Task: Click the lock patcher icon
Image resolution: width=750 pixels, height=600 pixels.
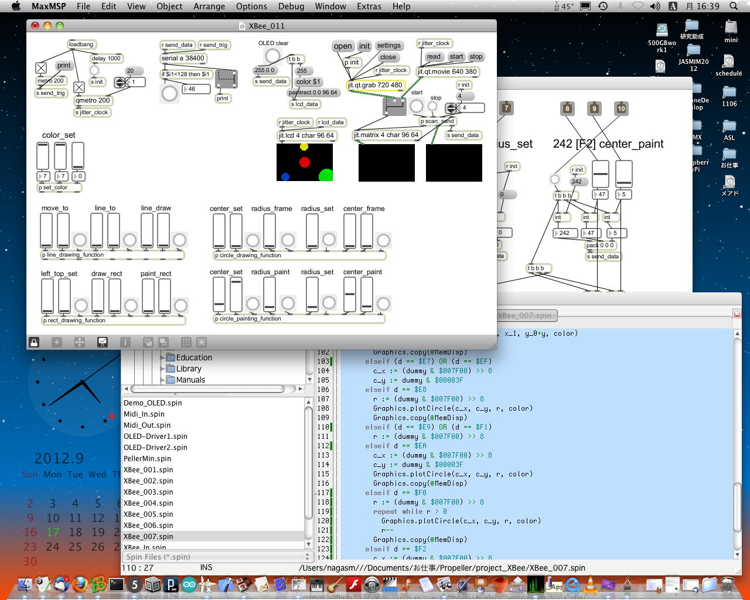Action: pyautogui.click(x=34, y=342)
